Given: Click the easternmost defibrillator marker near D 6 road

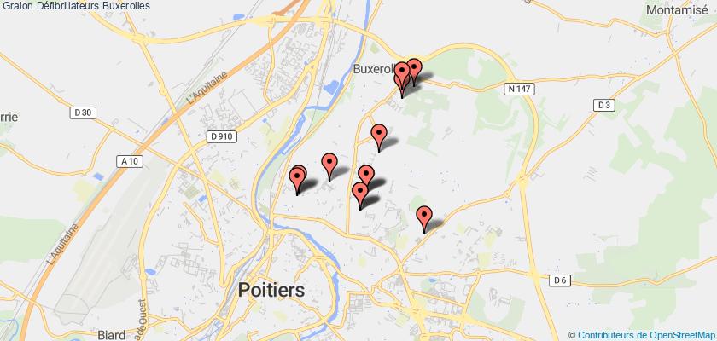Looking at the screenshot, I should tap(424, 219).
